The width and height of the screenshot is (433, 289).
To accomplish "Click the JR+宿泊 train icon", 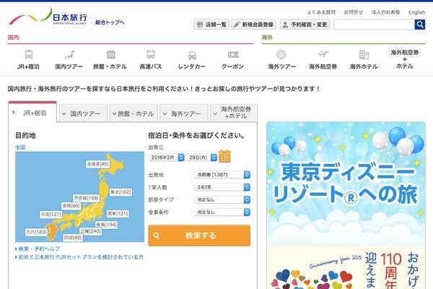I will pyautogui.click(x=28, y=55).
